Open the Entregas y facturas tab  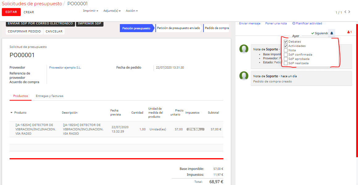pyautogui.click(x=49, y=96)
